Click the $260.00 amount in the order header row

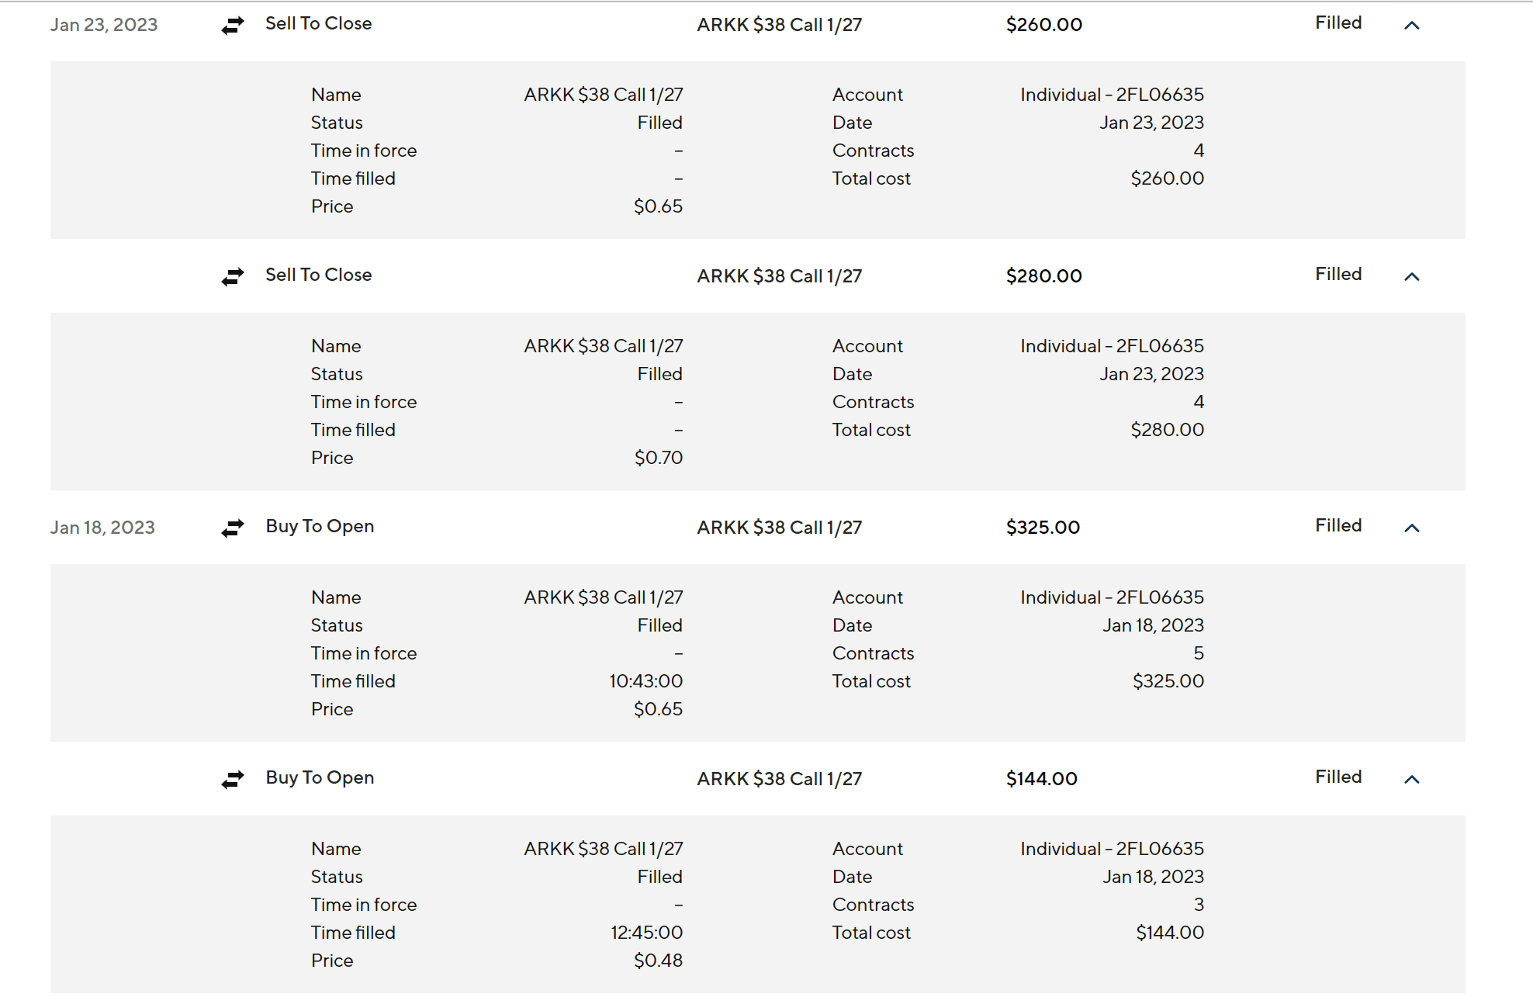click(x=1043, y=25)
